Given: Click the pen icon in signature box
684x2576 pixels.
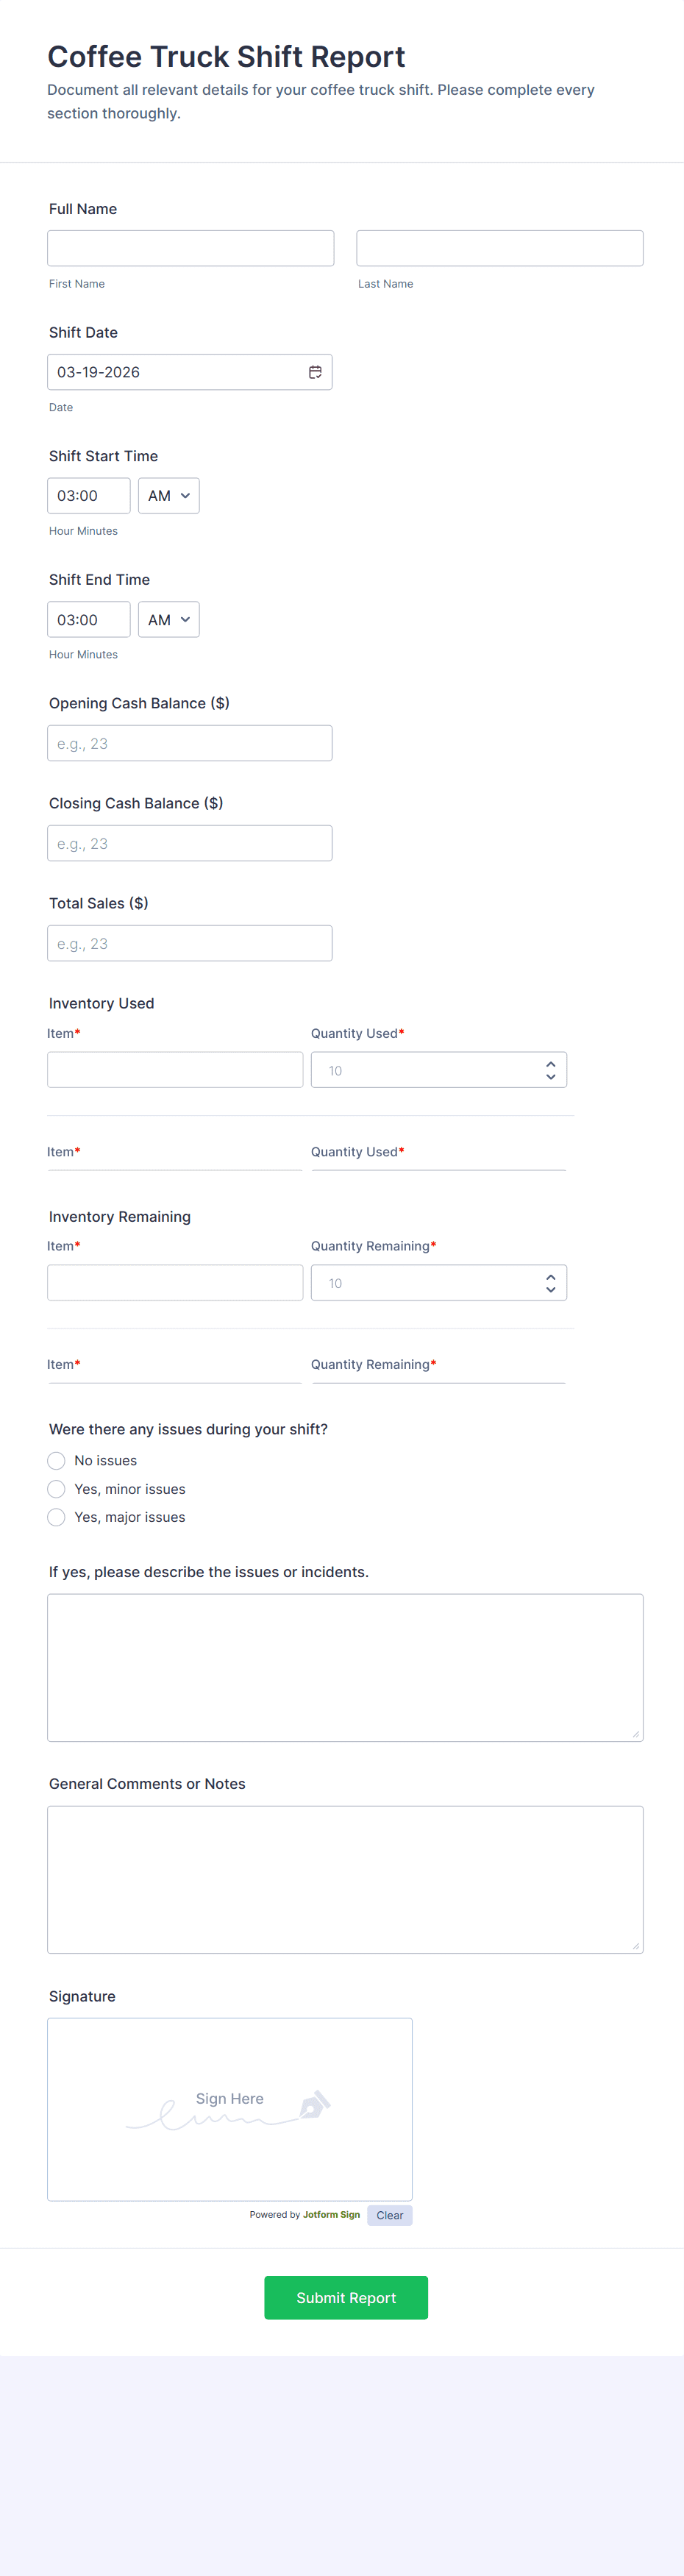Looking at the screenshot, I should pyautogui.click(x=314, y=2105).
